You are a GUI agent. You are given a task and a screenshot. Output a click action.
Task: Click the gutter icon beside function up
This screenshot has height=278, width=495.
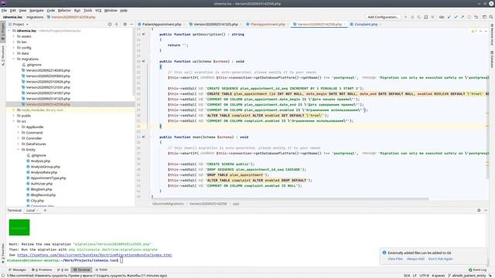(144, 62)
